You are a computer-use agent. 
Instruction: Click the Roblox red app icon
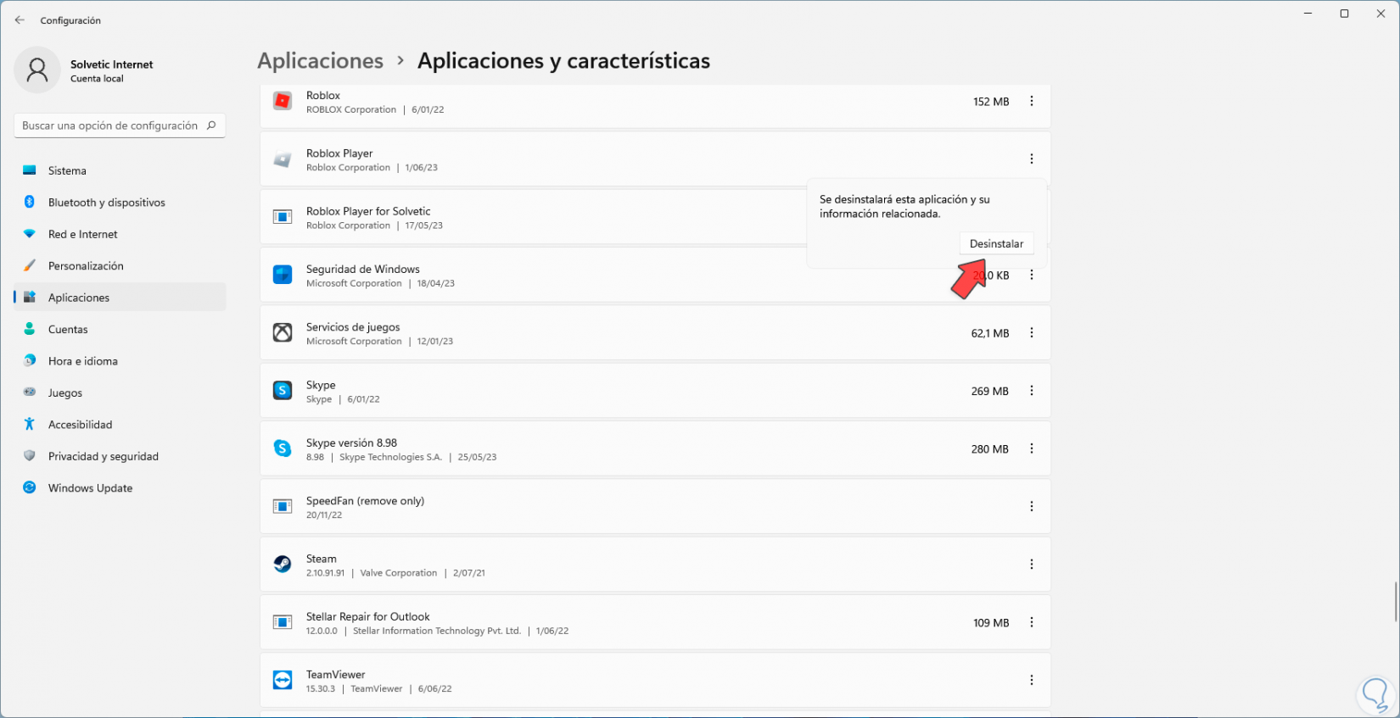click(x=283, y=102)
